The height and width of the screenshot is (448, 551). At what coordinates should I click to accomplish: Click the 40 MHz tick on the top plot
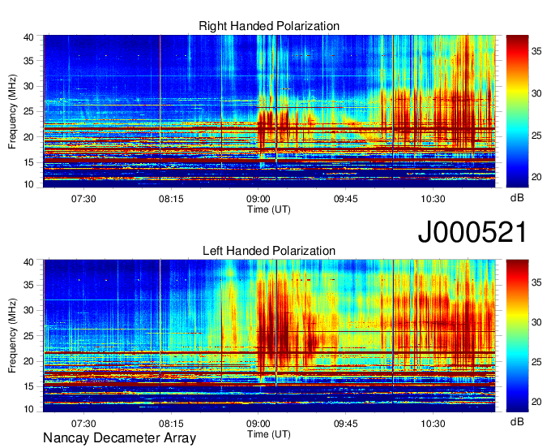coord(29,37)
